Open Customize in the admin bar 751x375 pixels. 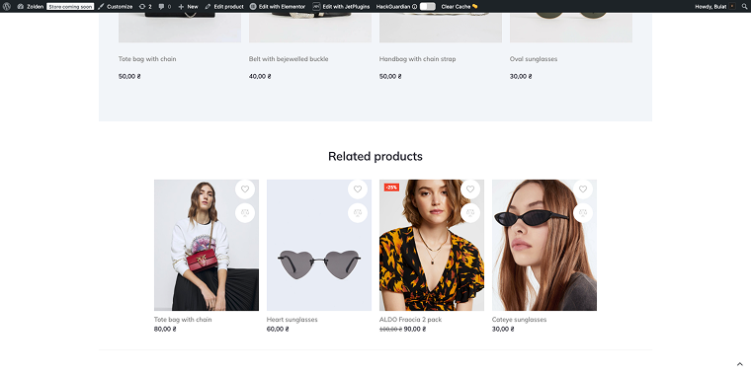116,7
